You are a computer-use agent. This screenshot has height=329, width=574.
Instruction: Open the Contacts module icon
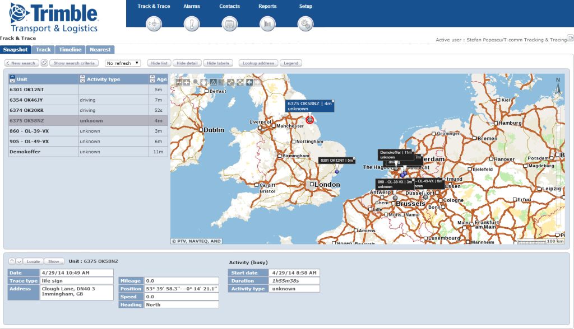click(229, 23)
